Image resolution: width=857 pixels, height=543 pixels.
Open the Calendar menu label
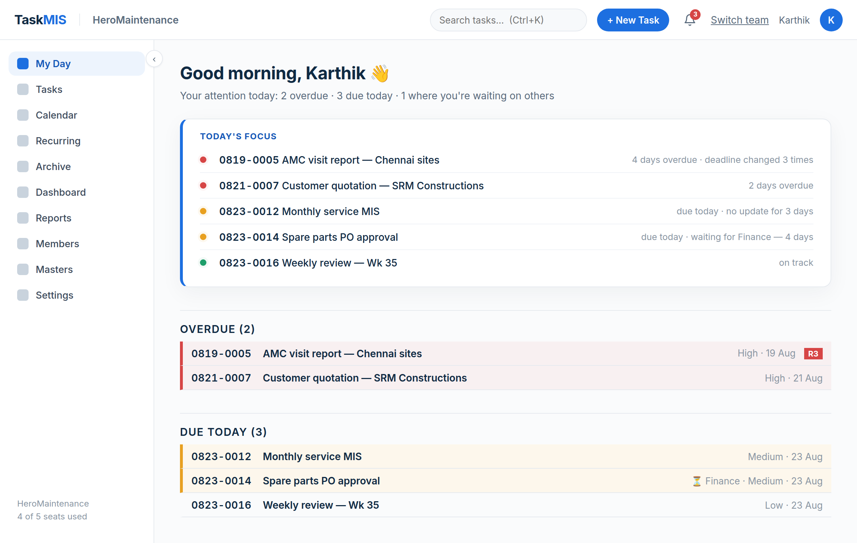point(56,115)
